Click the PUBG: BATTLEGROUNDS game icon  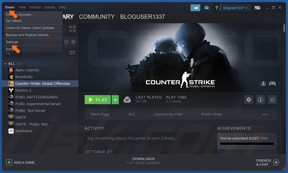coord(11,97)
